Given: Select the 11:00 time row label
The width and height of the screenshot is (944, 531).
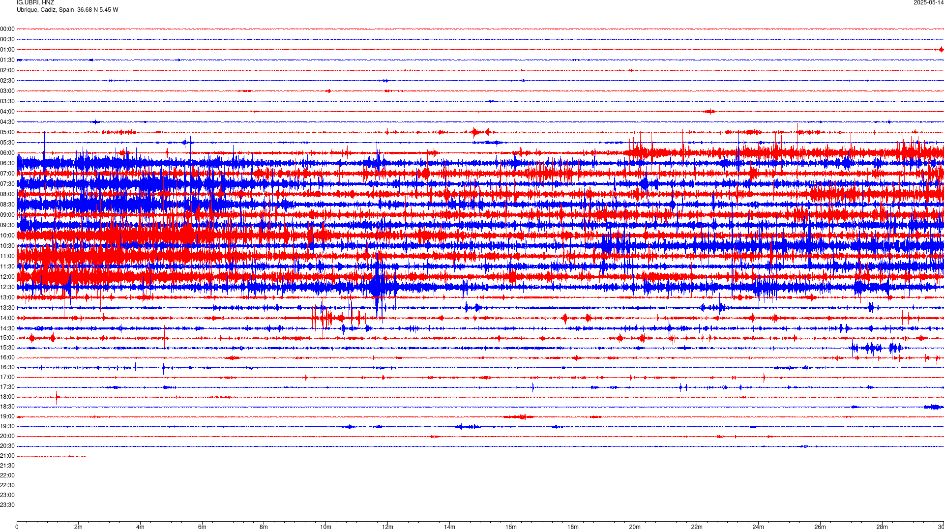Looking at the screenshot, I should (7, 256).
